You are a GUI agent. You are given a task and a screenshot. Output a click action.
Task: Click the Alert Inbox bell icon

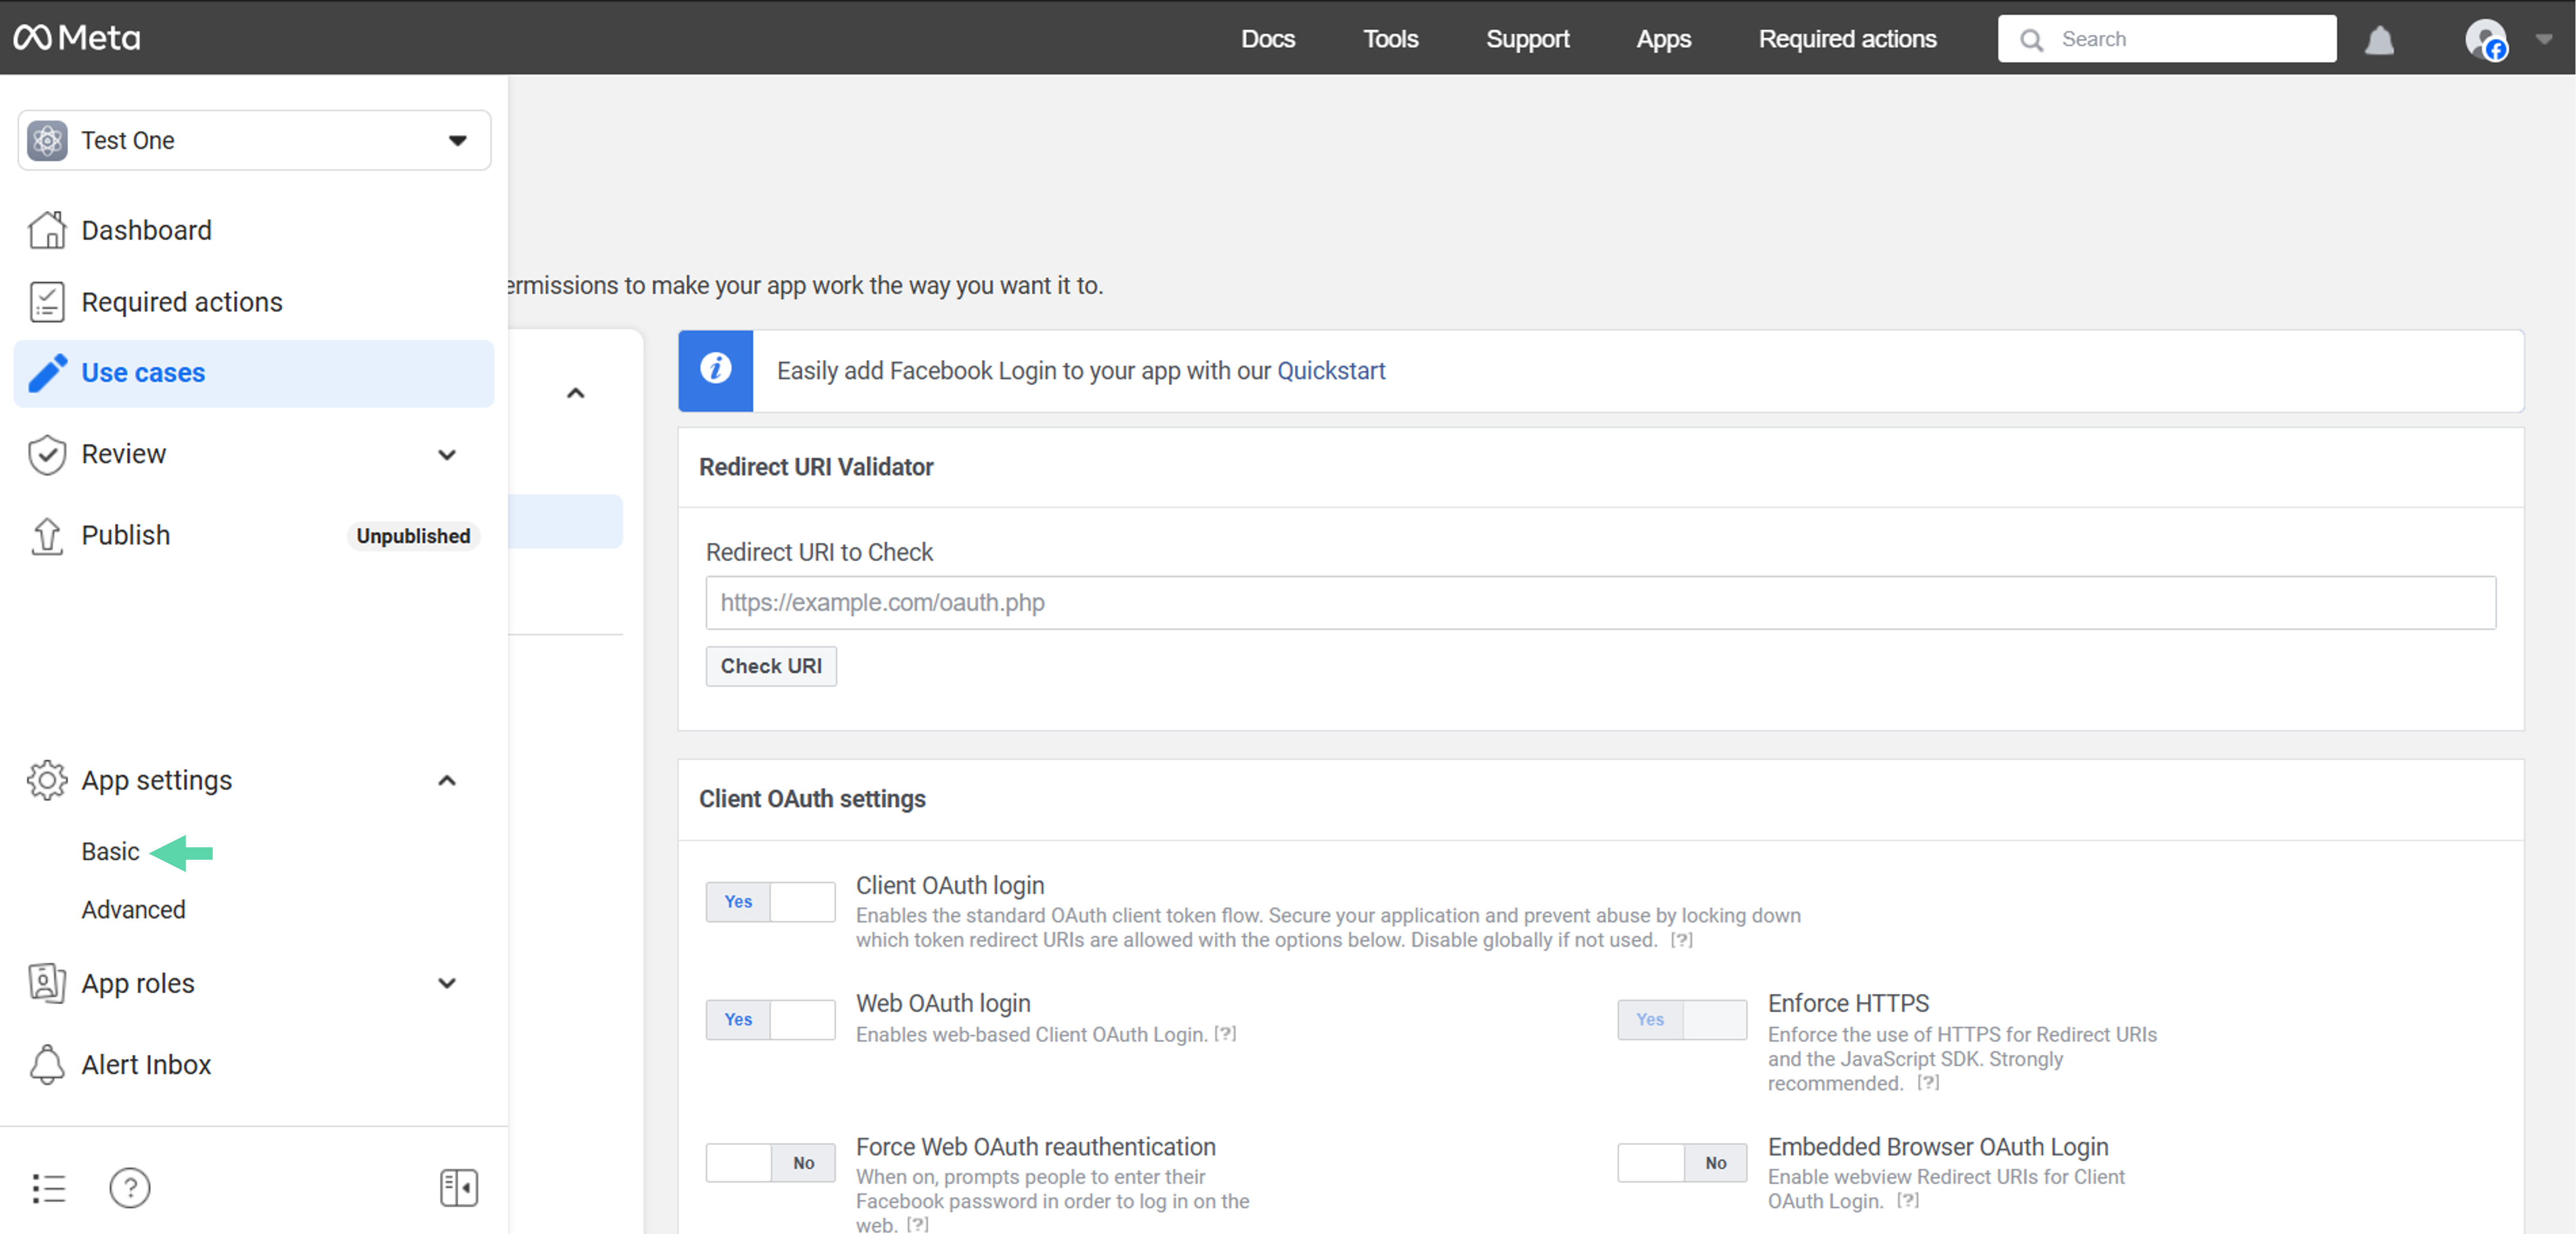tap(47, 1064)
